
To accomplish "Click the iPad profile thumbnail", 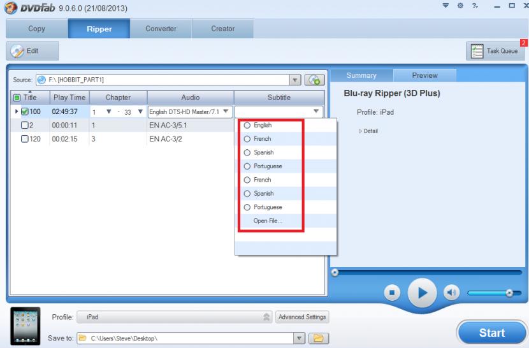I will tap(25, 326).
